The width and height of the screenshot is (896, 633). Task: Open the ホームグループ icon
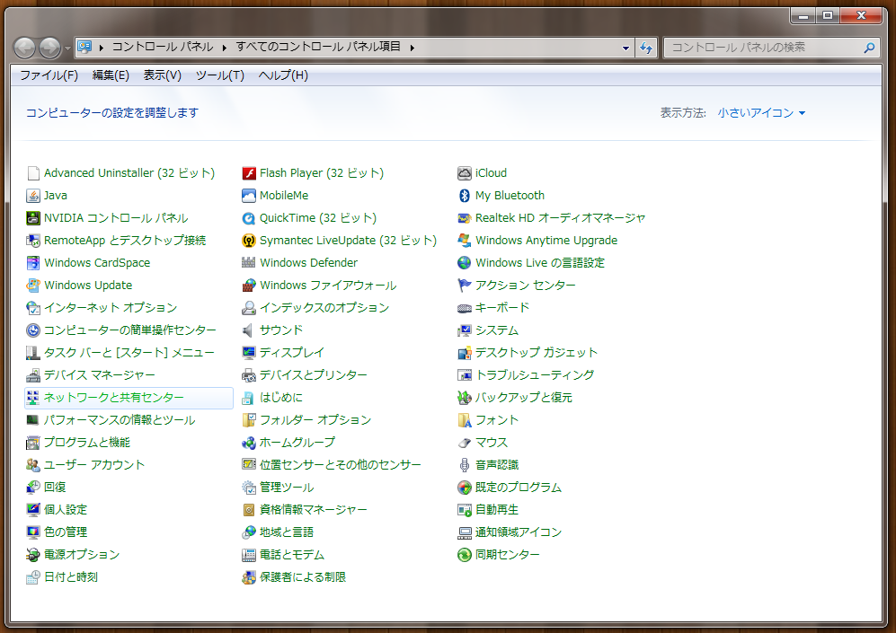pyautogui.click(x=249, y=443)
